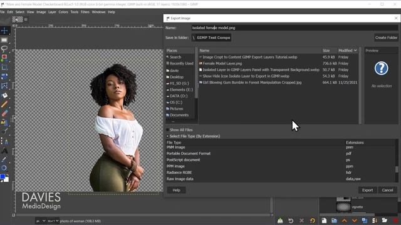Click the root backslash path button
This screenshot has width=401, height=225.
(x=194, y=37)
